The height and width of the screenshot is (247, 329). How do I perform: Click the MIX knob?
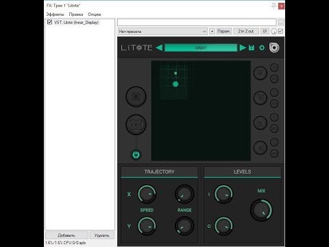tap(261, 210)
